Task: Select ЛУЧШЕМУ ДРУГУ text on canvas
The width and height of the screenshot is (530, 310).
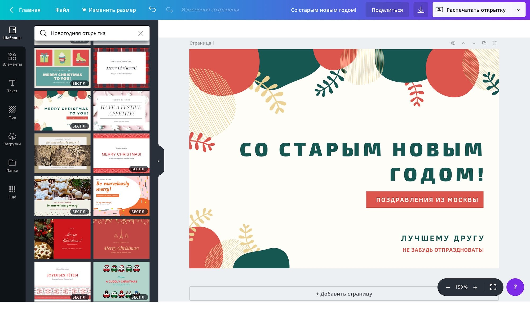Action: (x=443, y=238)
